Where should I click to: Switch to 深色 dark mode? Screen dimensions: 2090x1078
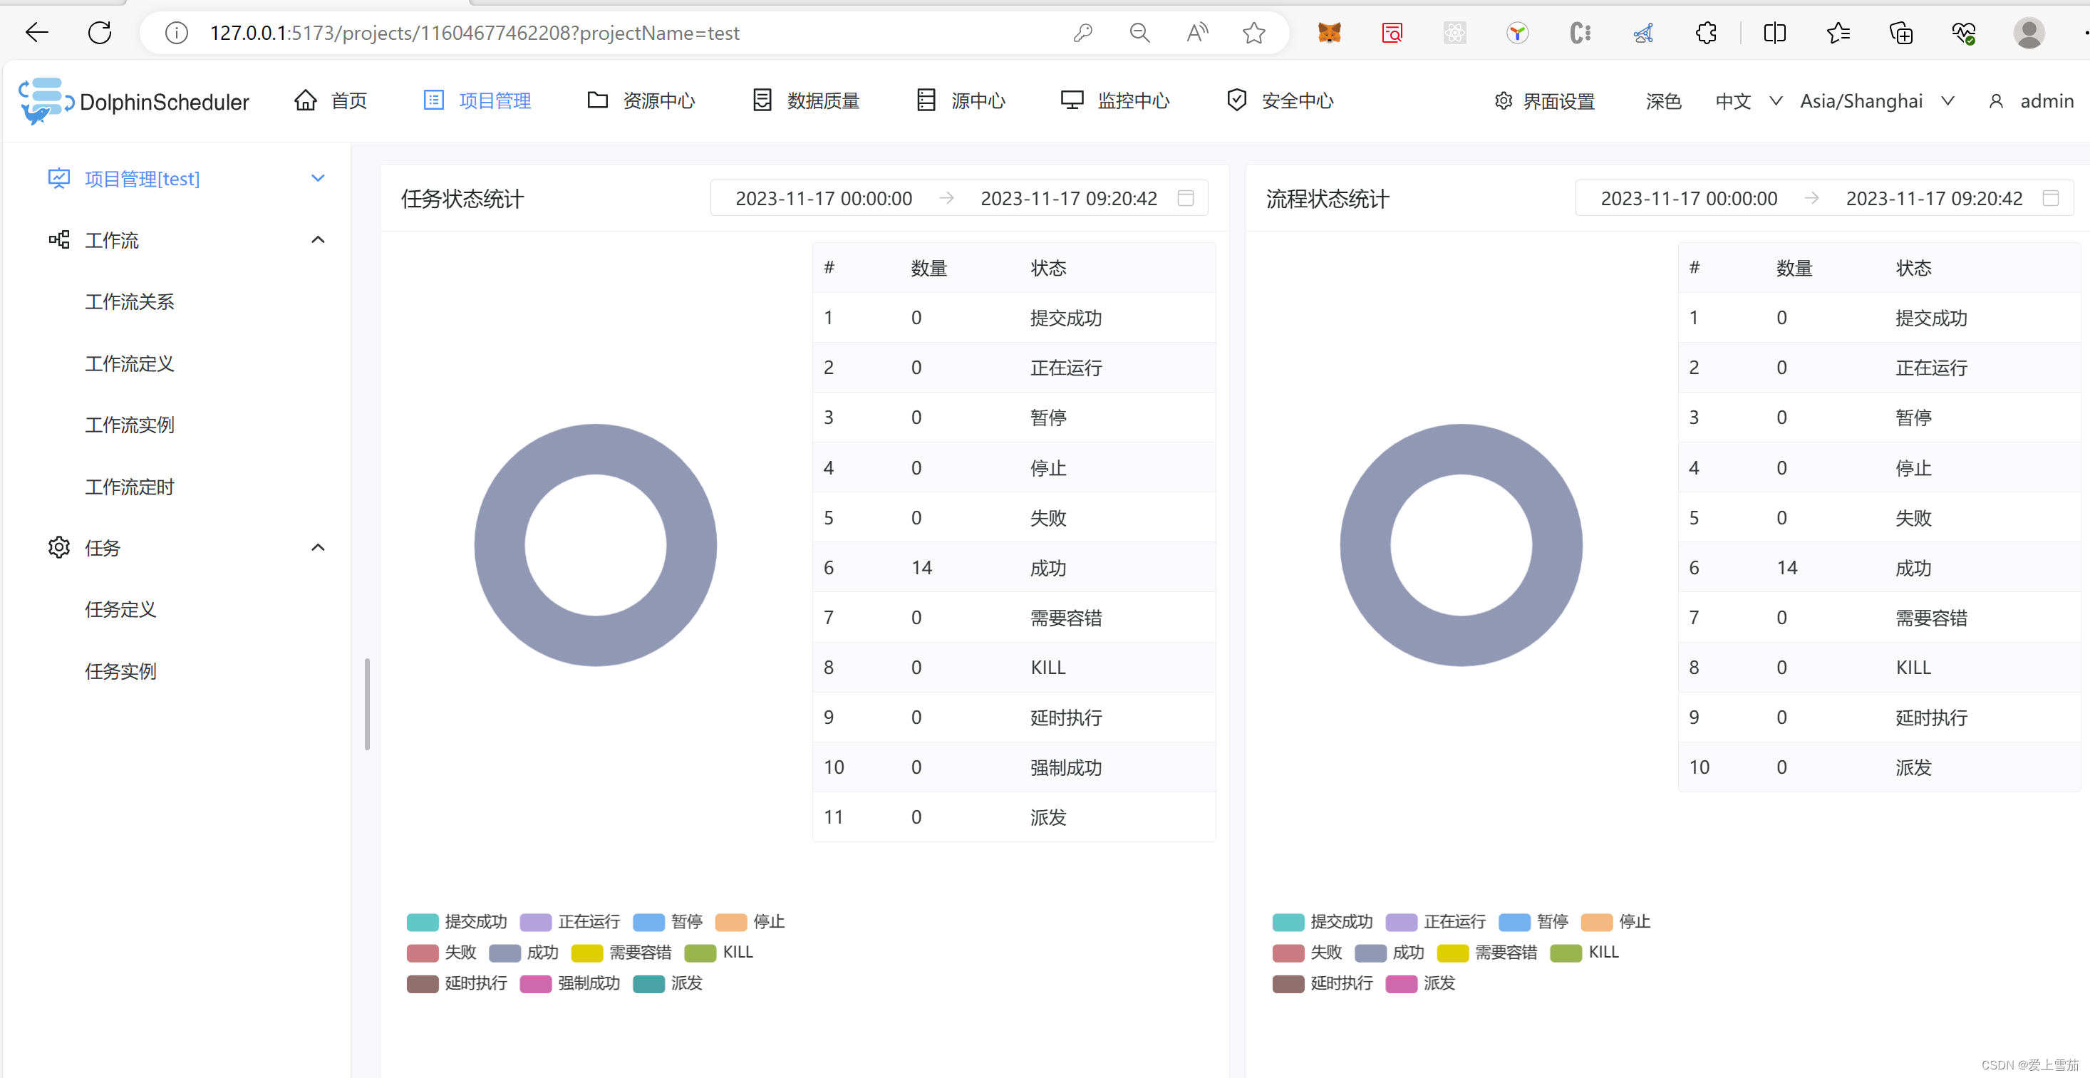pyautogui.click(x=1662, y=100)
